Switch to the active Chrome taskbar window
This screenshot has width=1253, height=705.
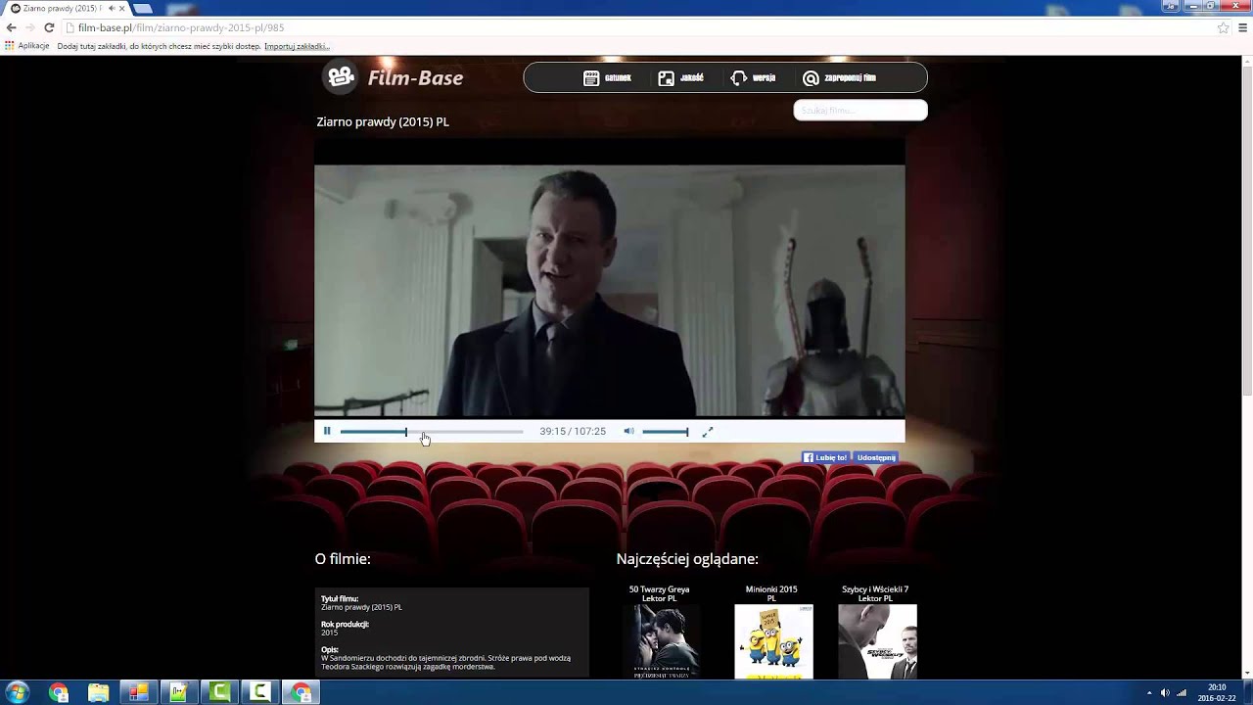point(301,693)
